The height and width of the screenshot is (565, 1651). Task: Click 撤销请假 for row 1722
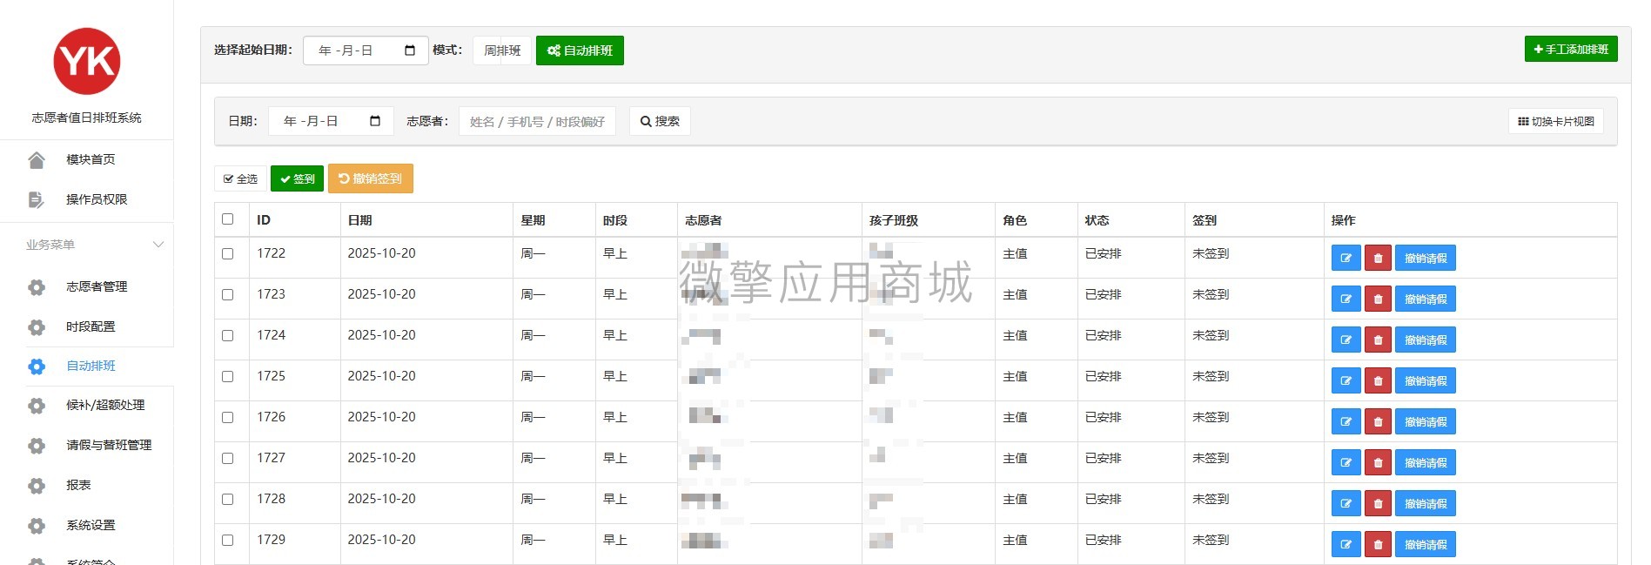tap(1426, 258)
